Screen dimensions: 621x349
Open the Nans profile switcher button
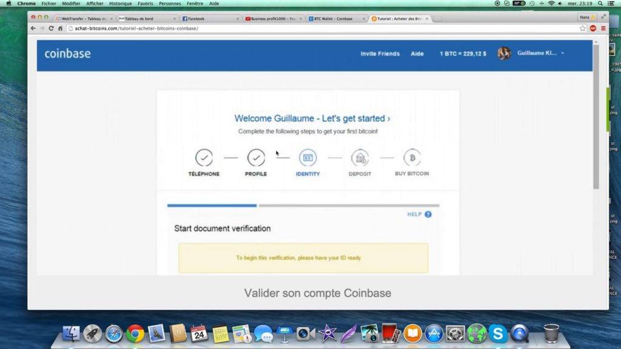pyautogui.click(x=587, y=18)
